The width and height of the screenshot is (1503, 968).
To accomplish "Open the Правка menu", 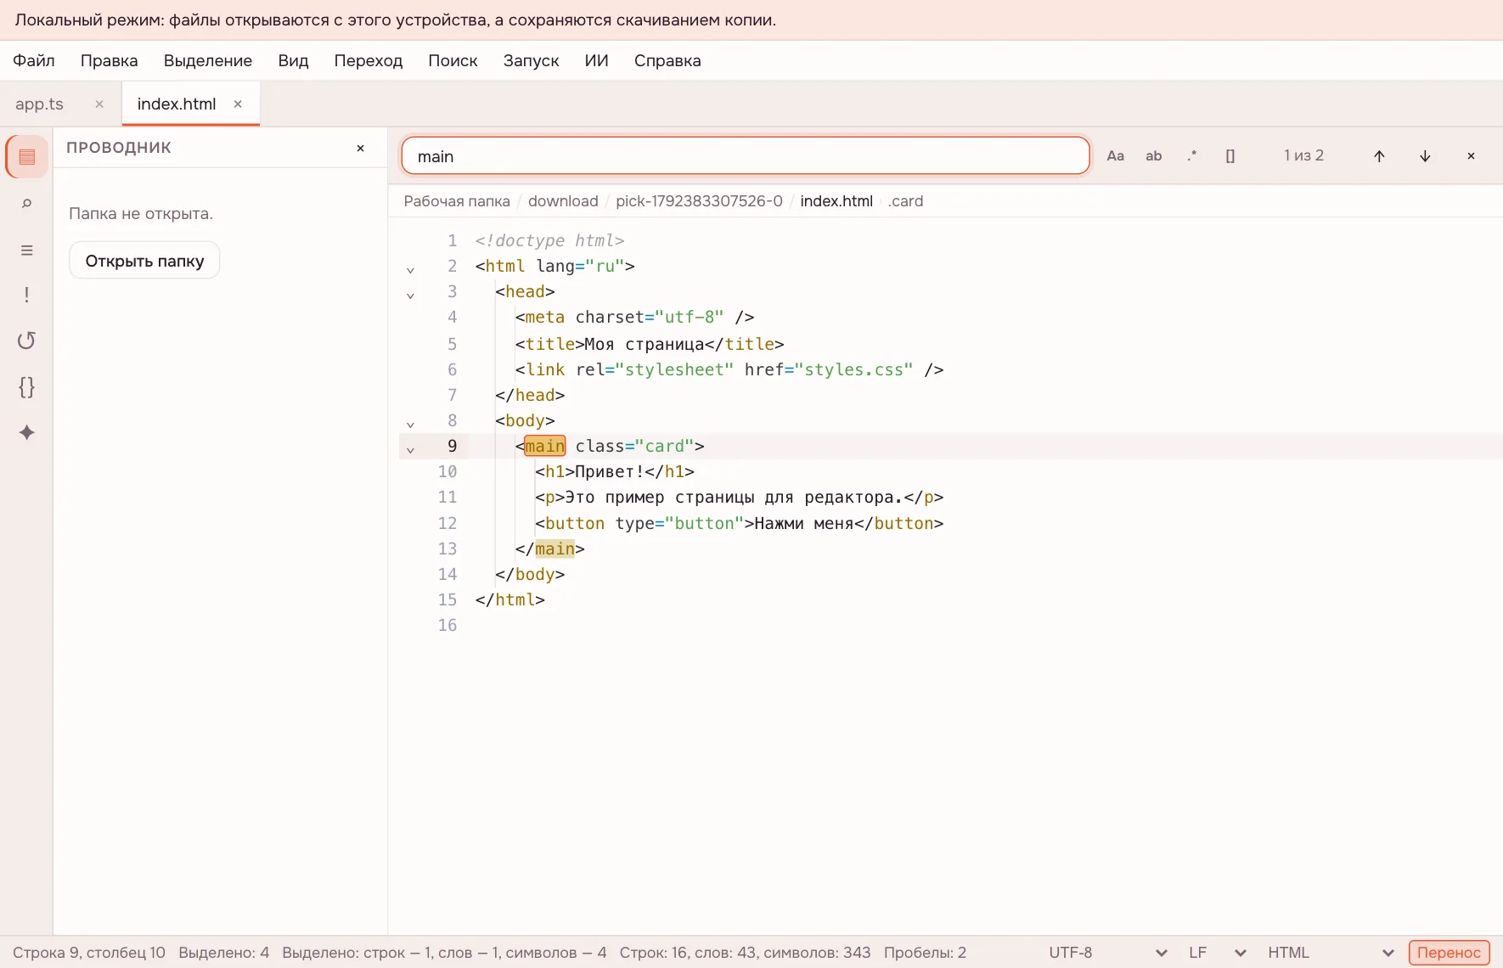I will (110, 60).
